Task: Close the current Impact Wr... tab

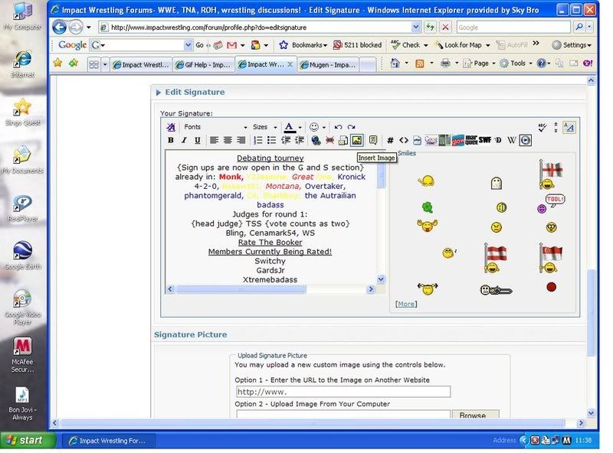Action: coord(290,64)
